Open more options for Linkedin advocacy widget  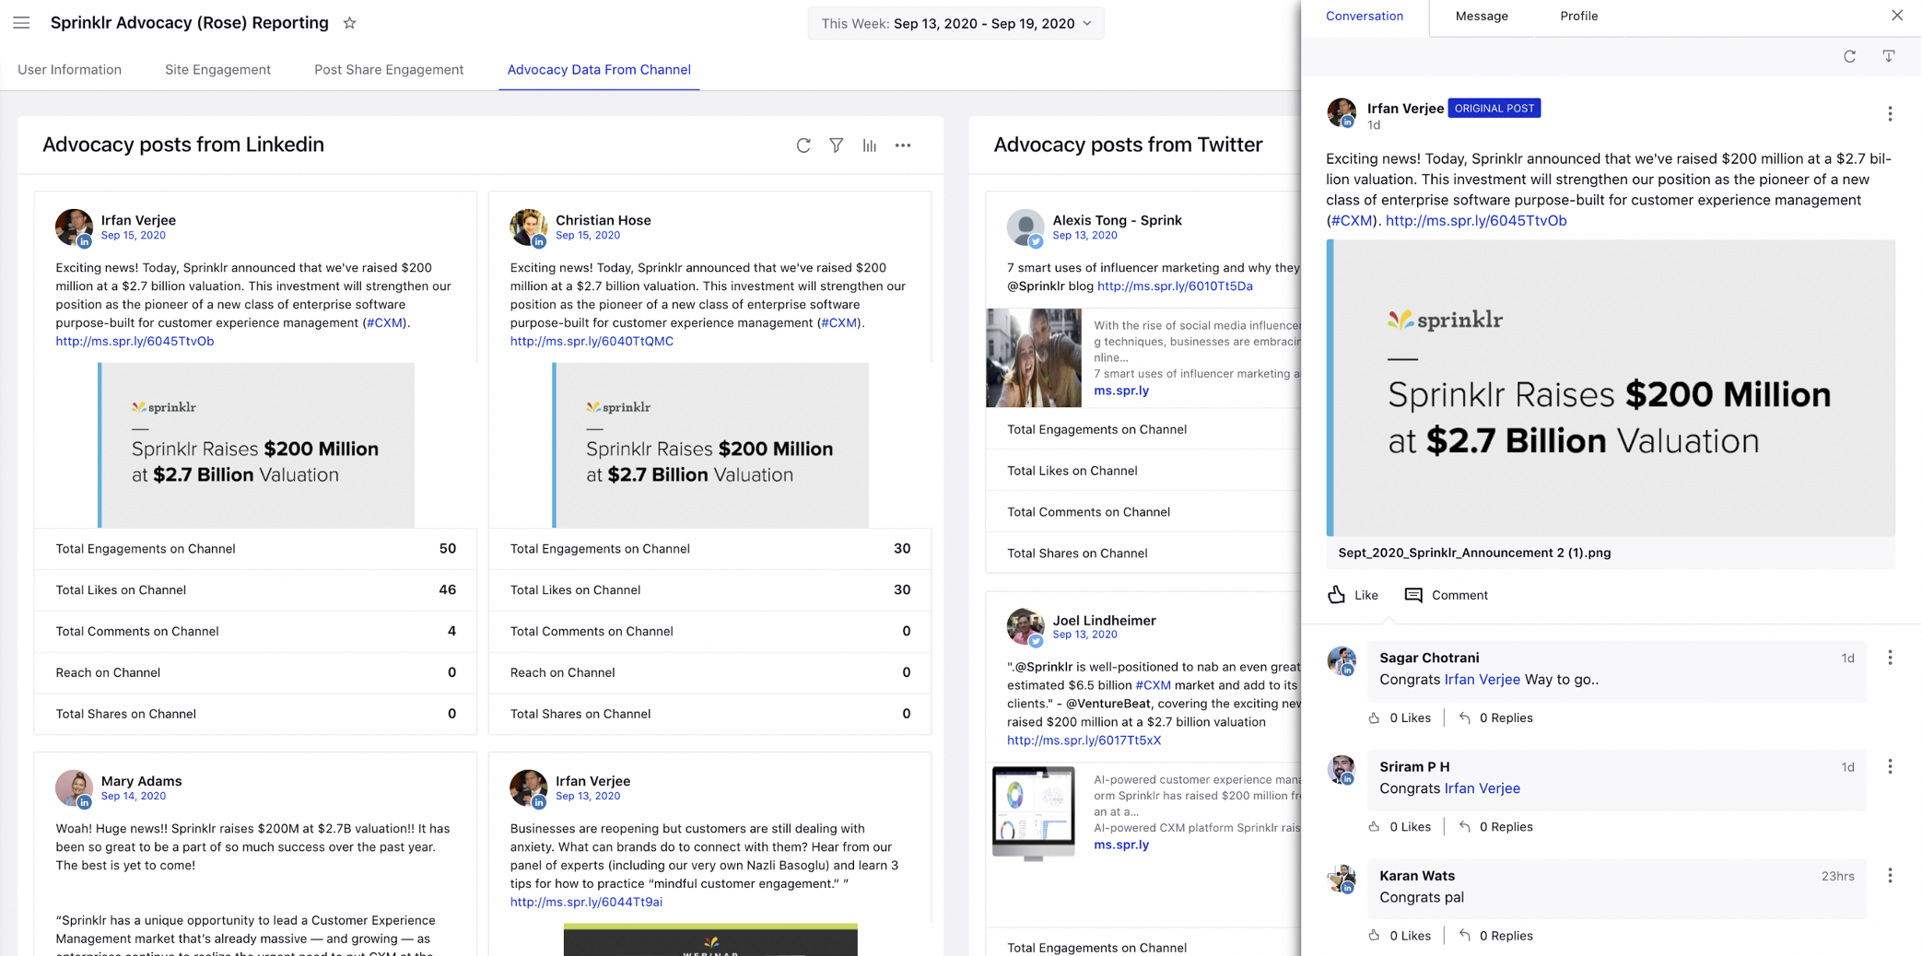click(x=903, y=146)
